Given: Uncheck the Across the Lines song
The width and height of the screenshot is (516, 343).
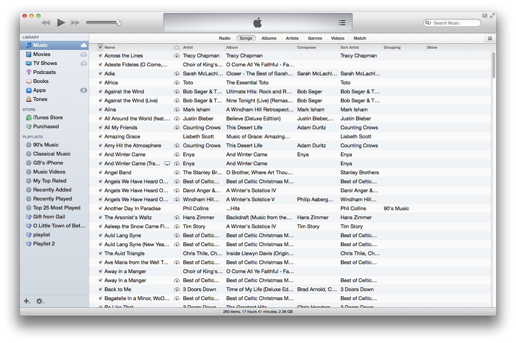Looking at the screenshot, I should [x=100, y=56].
